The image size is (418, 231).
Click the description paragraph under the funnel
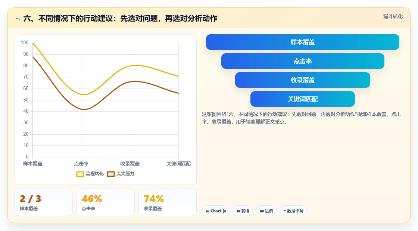[301, 118]
